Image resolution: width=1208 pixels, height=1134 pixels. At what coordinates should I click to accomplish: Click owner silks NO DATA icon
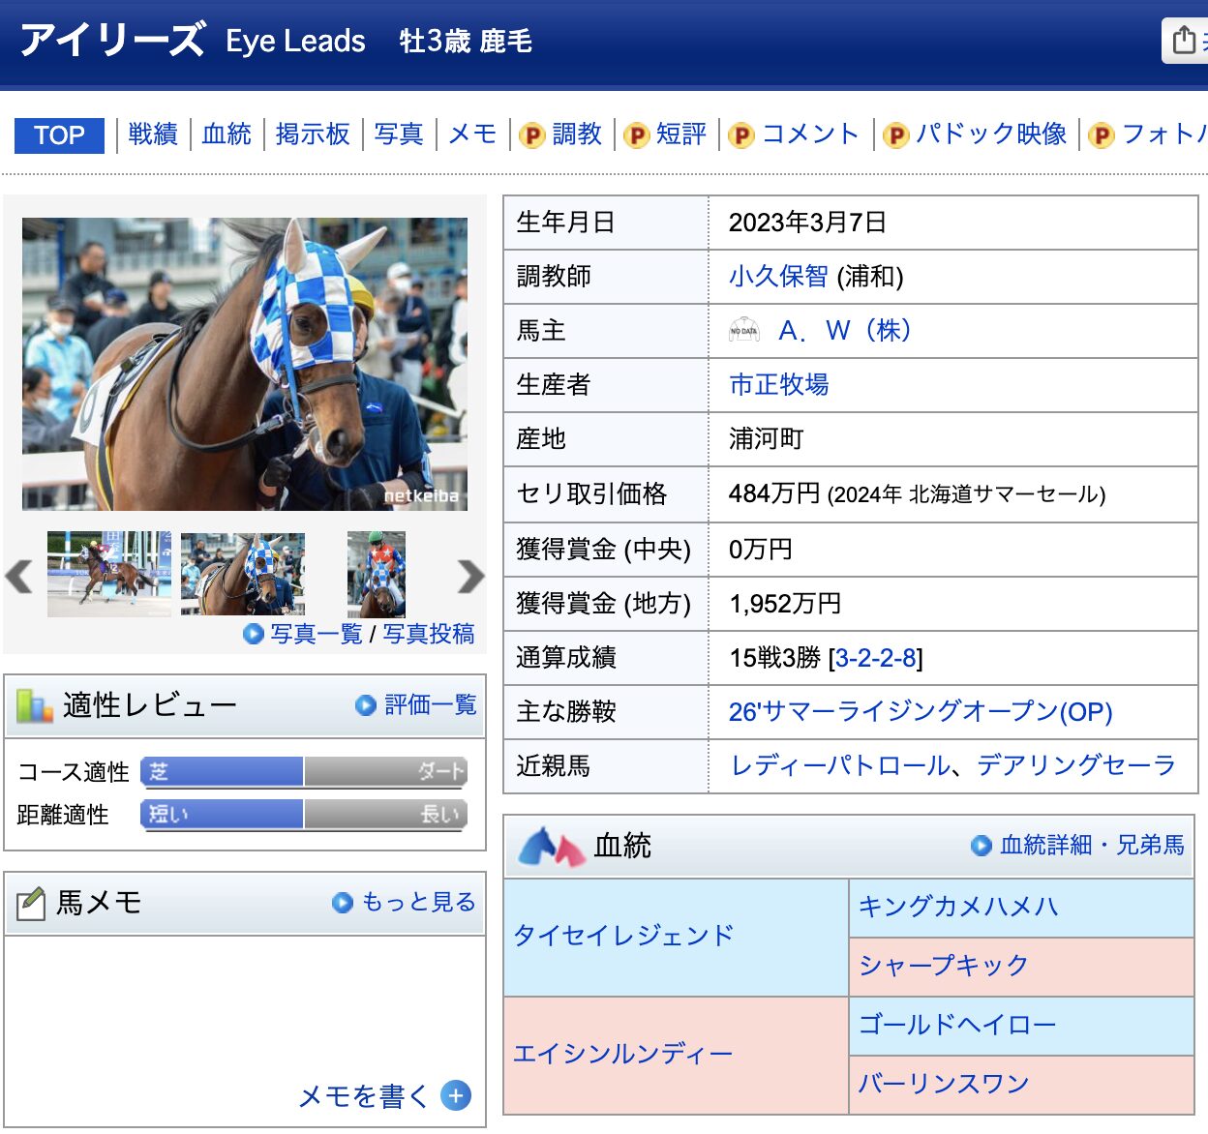pyautogui.click(x=744, y=331)
